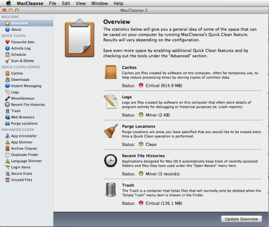Screen dimensions: 269x227
Task: Select the Web Browsers label
Action: pos(23,117)
